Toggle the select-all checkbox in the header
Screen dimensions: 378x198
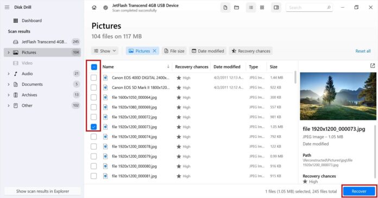coord(94,67)
